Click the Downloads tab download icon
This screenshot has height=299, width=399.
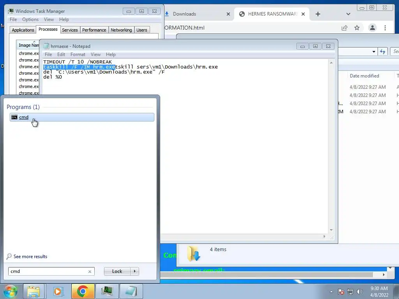(167, 14)
